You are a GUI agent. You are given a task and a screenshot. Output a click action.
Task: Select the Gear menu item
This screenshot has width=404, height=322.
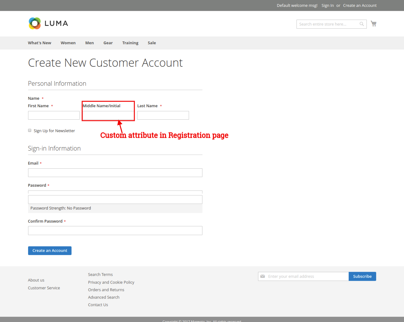(108, 43)
